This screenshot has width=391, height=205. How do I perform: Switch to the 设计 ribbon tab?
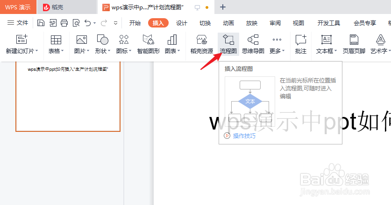(182, 23)
